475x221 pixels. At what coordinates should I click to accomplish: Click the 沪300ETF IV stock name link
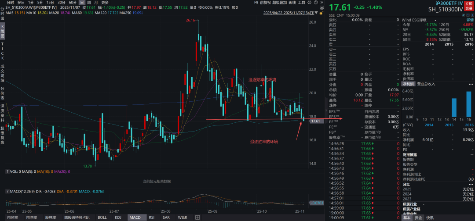click(x=449, y=4)
